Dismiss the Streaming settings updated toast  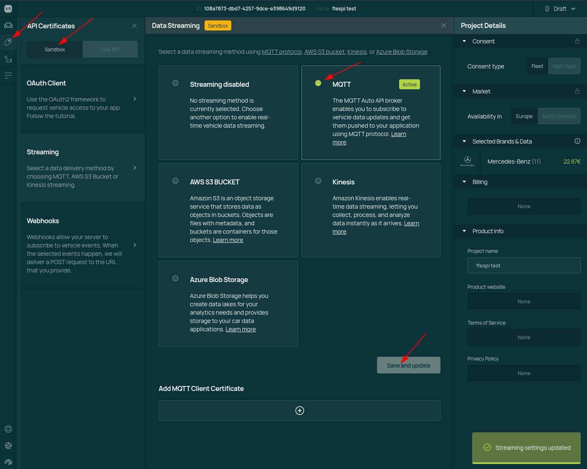click(526, 448)
